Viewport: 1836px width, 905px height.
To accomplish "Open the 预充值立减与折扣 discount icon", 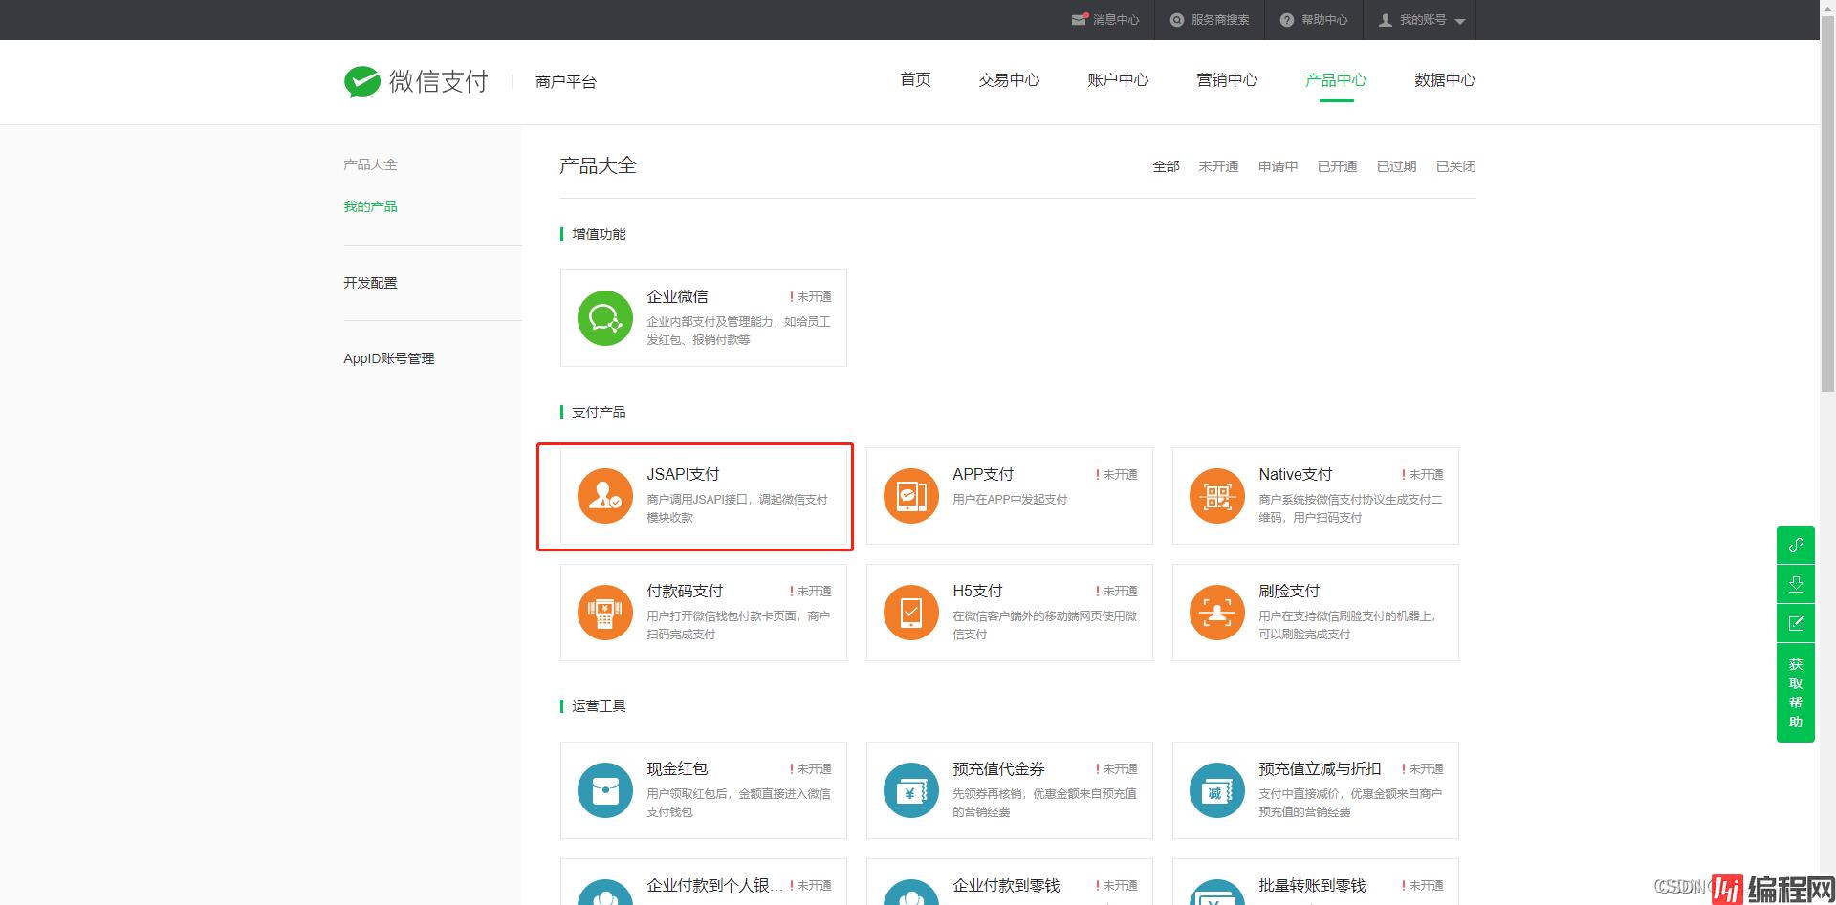I will pyautogui.click(x=1217, y=790).
